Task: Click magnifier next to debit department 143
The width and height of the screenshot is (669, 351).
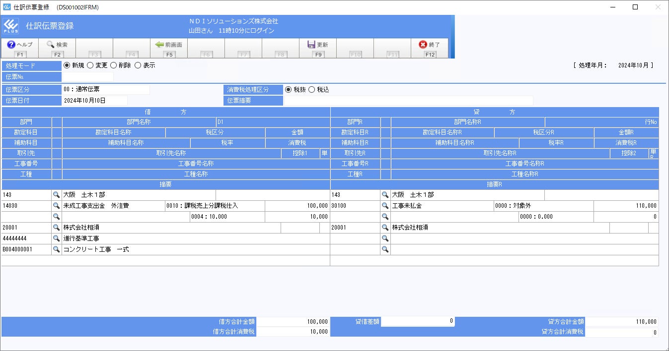Action: point(57,195)
